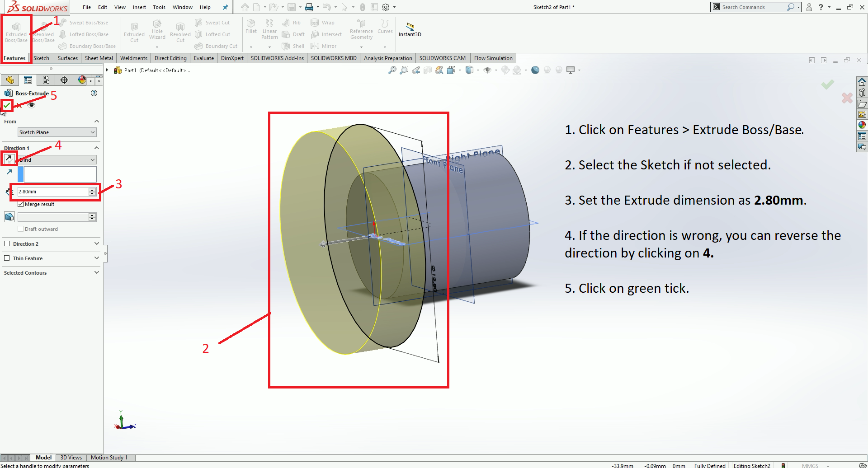Click the depth spinner arrows of 2.80mm
The width and height of the screenshot is (868, 468).
pos(92,192)
